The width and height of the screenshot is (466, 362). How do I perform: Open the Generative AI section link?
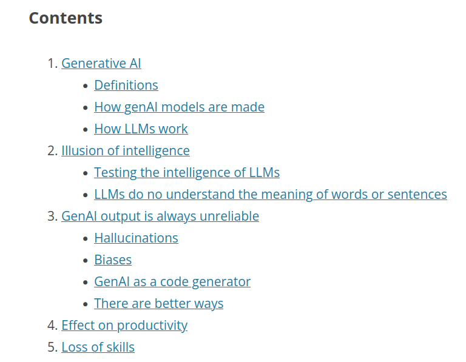(x=101, y=63)
